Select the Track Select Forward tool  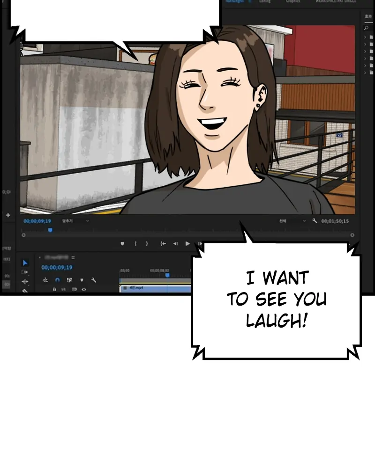[x=25, y=272]
